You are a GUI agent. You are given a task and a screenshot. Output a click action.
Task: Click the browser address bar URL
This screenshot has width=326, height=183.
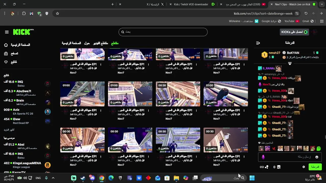pos(263,13)
